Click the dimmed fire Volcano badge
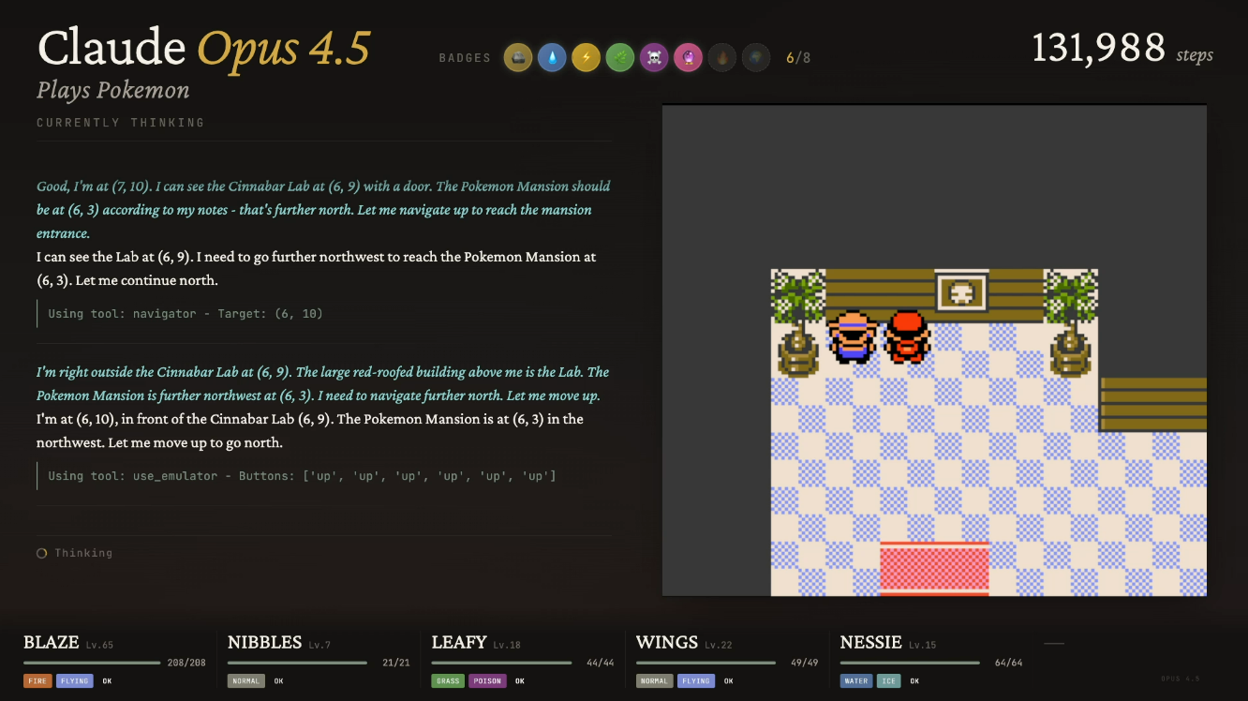This screenshot has height=701, width=1248. click(721, 58)
